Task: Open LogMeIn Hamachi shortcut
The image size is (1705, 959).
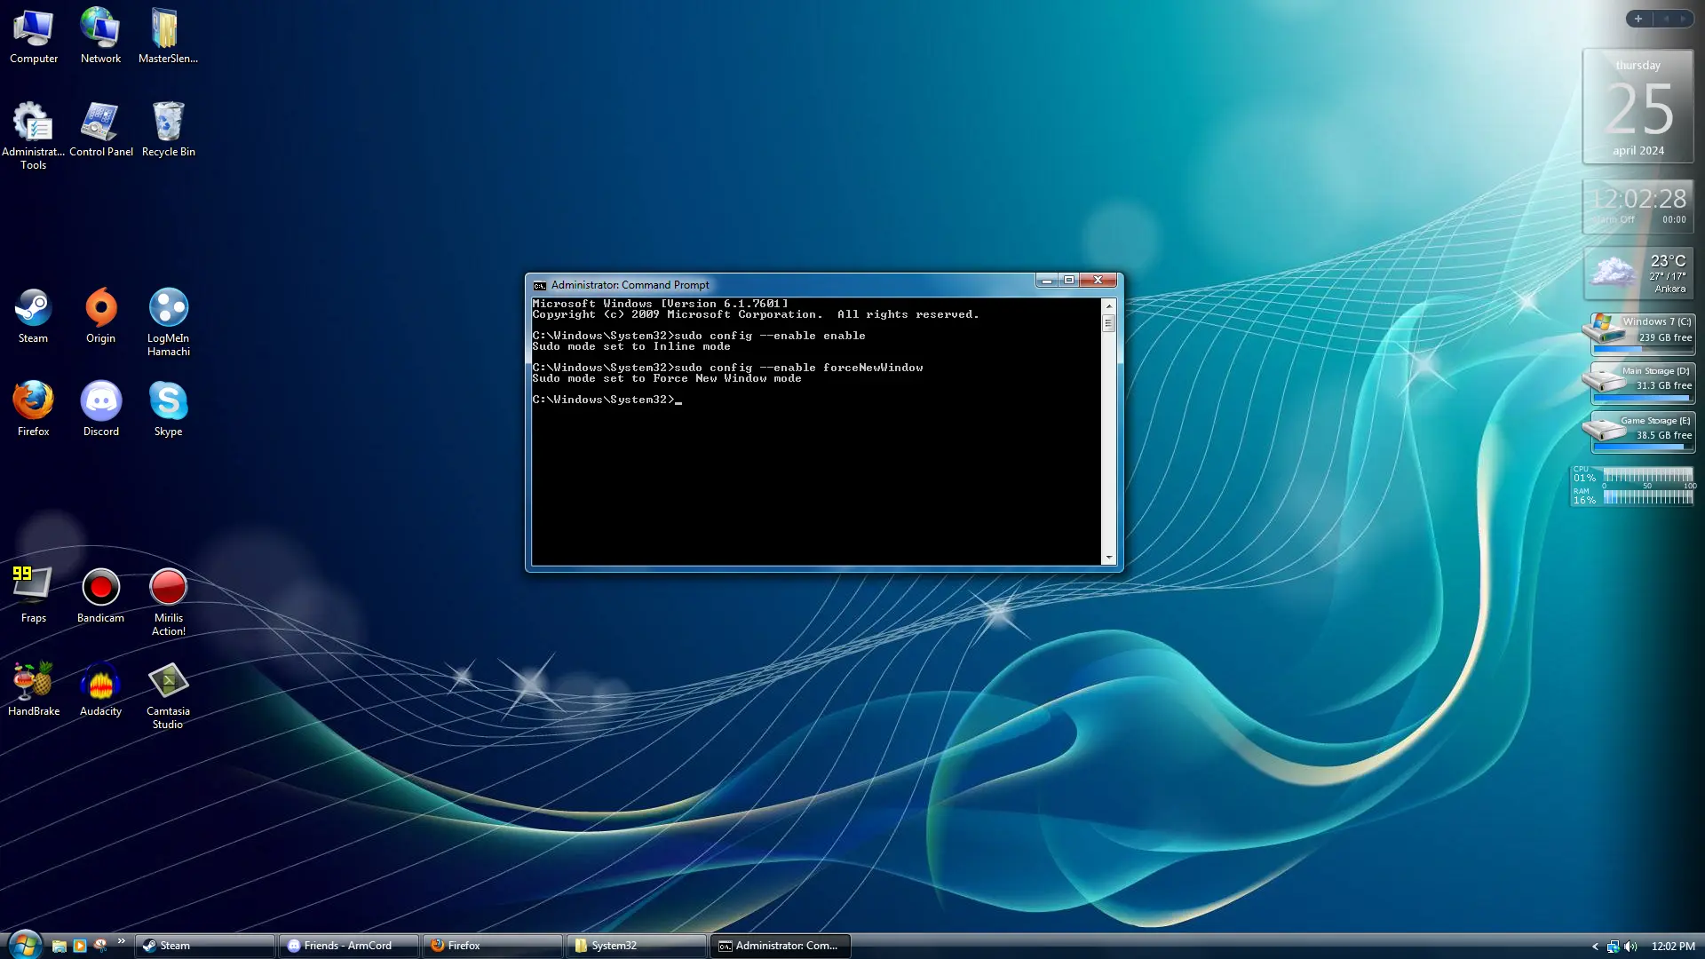Action: click(168, 321)
